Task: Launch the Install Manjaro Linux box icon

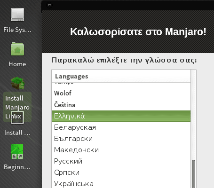Action: tap(17, 83)
